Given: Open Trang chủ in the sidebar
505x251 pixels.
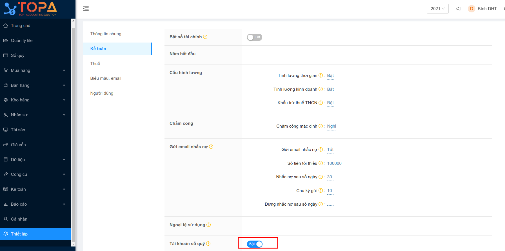Looking at the screenshot, I should [35, 26].
